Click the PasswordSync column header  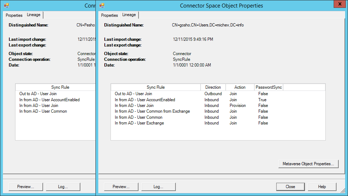click(x=269, y=87)
